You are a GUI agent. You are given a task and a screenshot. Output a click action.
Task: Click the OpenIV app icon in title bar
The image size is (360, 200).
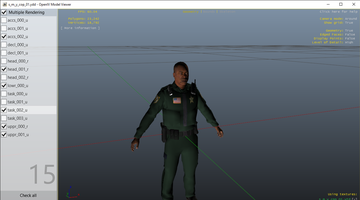[5, 5]
